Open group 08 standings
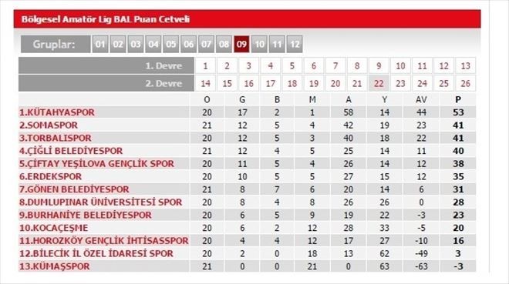 (224, 44)
